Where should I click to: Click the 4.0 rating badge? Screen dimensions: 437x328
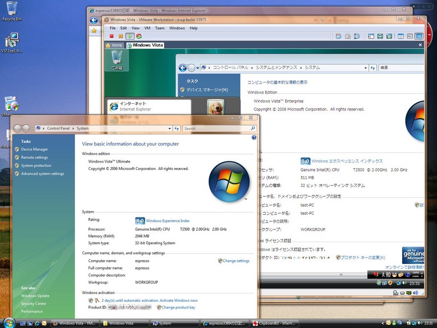coord(140,221)
